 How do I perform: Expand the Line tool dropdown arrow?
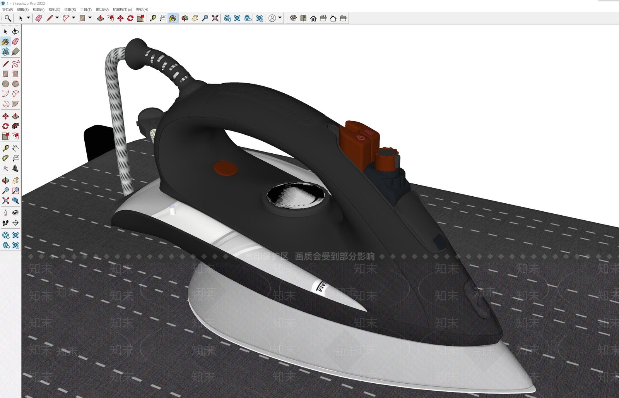pos(57,18)
